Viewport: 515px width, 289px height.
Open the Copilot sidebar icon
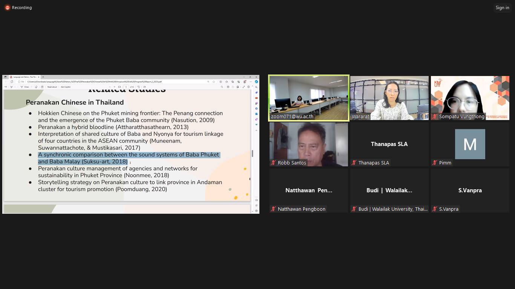256,82
